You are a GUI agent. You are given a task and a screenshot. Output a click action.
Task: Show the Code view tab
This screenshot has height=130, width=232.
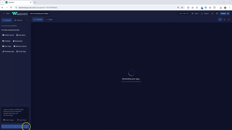49,20
